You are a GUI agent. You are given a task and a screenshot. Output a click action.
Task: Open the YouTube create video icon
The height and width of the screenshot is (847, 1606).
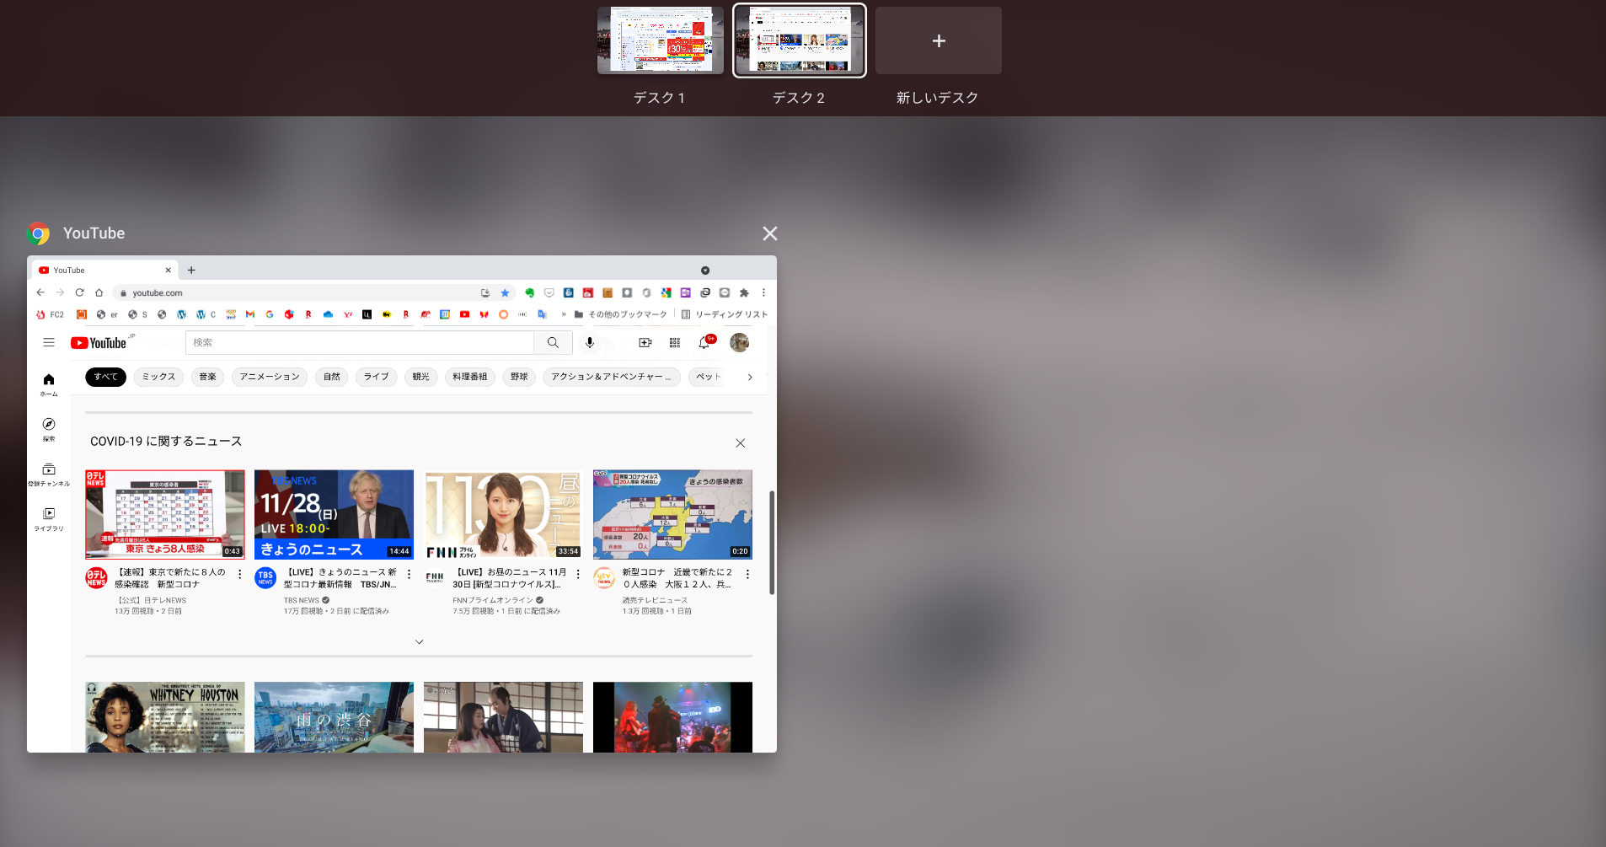point(645,342)
